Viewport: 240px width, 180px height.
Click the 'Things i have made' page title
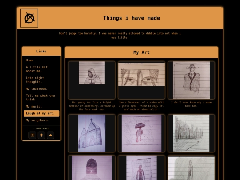point(132,18)
